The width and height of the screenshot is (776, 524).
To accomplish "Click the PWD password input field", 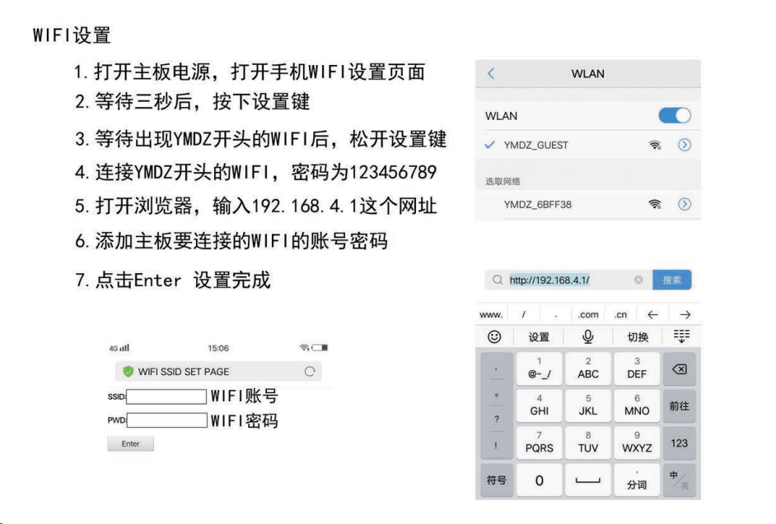I will click(166, 420).
